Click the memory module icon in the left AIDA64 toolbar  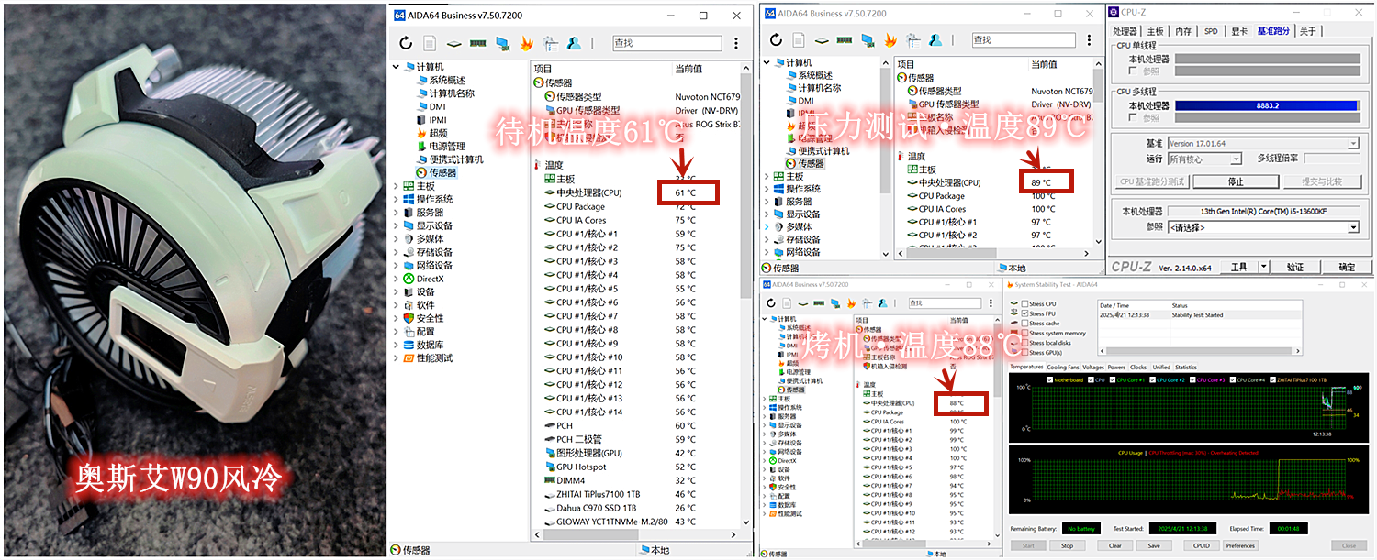click(x=478, y=43)
